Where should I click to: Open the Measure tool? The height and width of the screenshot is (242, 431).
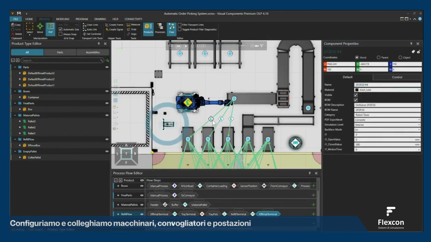[133, 25]
